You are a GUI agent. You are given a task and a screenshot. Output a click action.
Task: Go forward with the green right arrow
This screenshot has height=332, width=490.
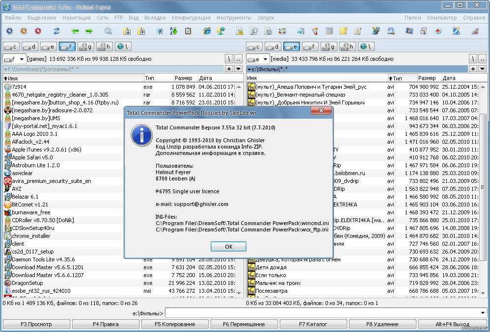coord(89,31)
